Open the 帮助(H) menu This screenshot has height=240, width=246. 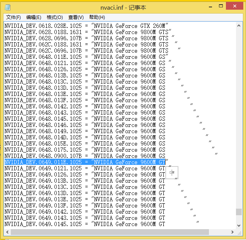(x=97, y=17)
